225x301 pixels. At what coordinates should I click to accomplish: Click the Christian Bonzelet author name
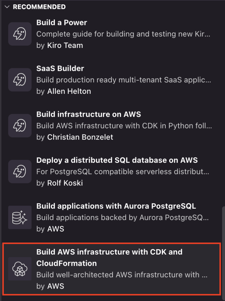click(x=80, y=137)
